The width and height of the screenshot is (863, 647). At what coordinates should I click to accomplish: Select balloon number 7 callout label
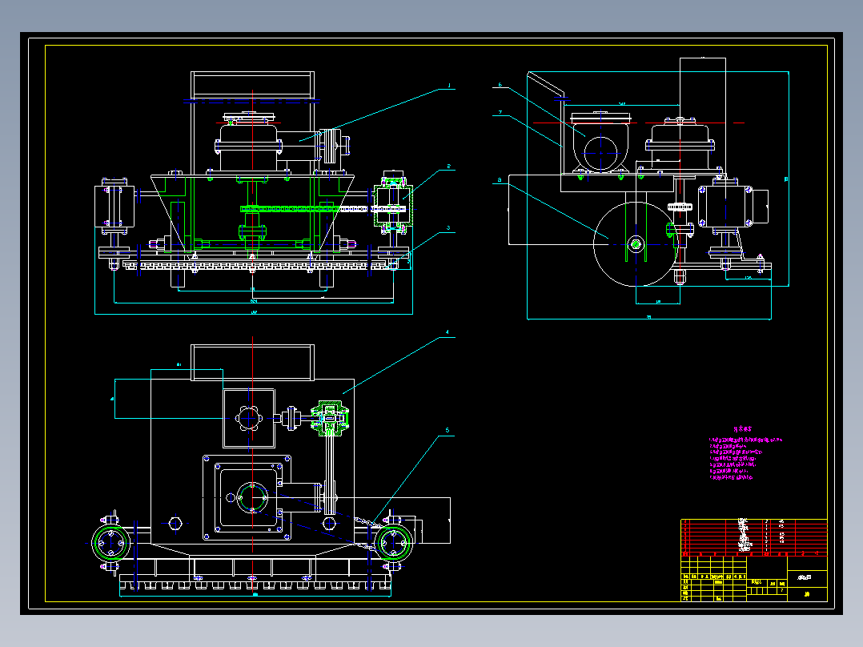[500, 112]
